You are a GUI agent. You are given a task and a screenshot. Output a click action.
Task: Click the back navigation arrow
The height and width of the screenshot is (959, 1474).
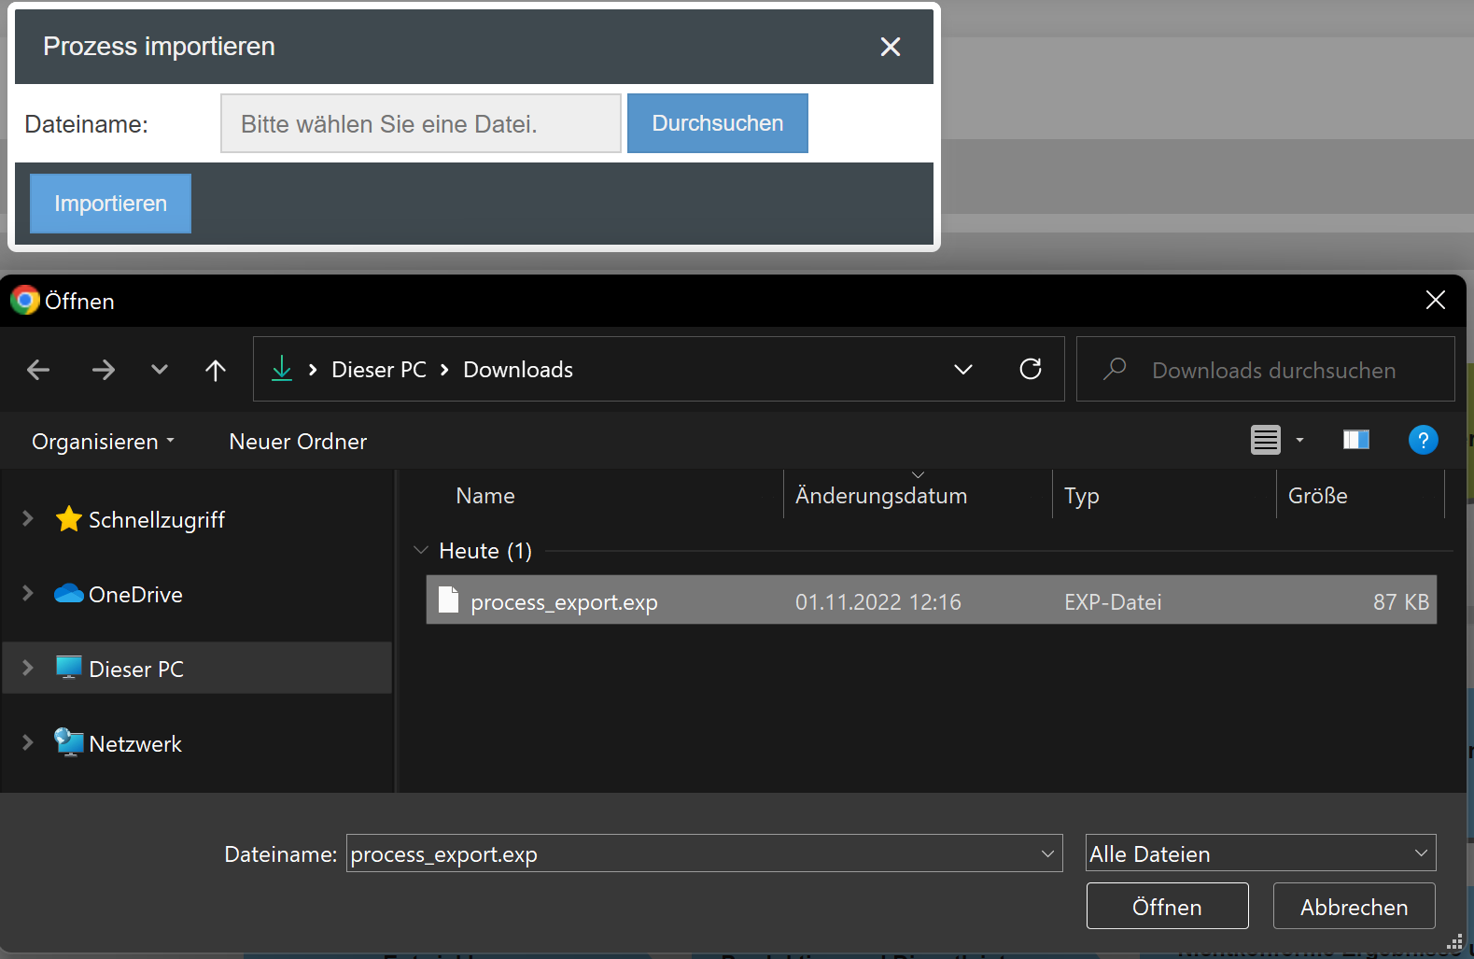38,370
